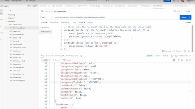195x109 pixels.
Task: Open the Trello APIs Environment selector
Action: point(183,6)
